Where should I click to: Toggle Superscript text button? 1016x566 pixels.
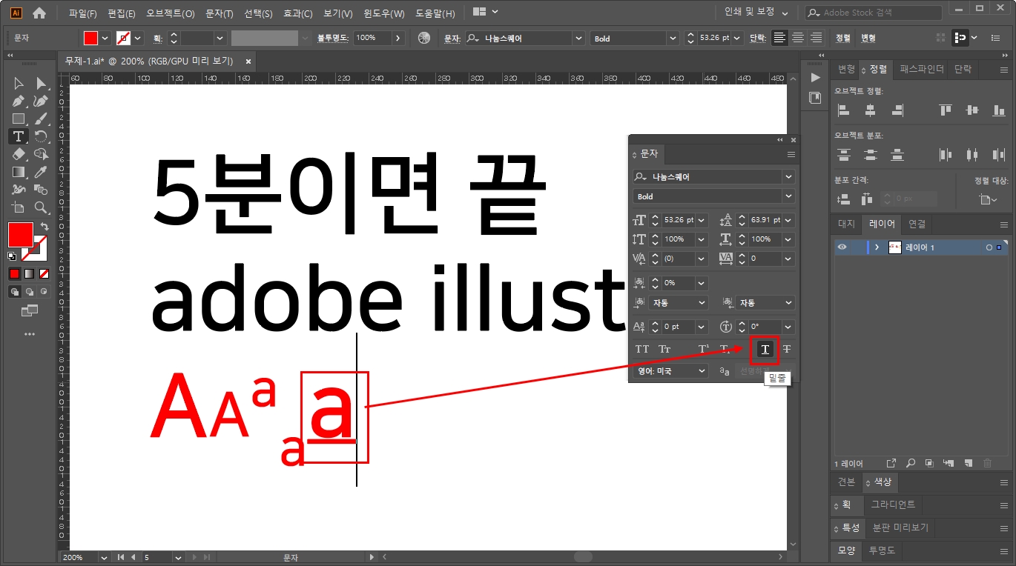coord(703,349)
